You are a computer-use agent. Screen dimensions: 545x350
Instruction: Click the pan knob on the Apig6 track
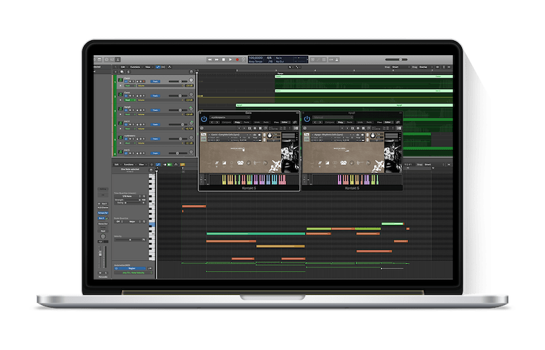[191, 109]
